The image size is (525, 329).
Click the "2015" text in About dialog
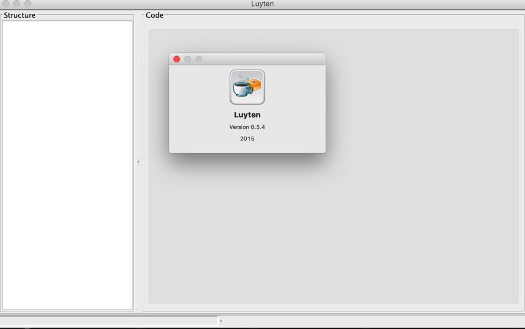tap(247, 138)
